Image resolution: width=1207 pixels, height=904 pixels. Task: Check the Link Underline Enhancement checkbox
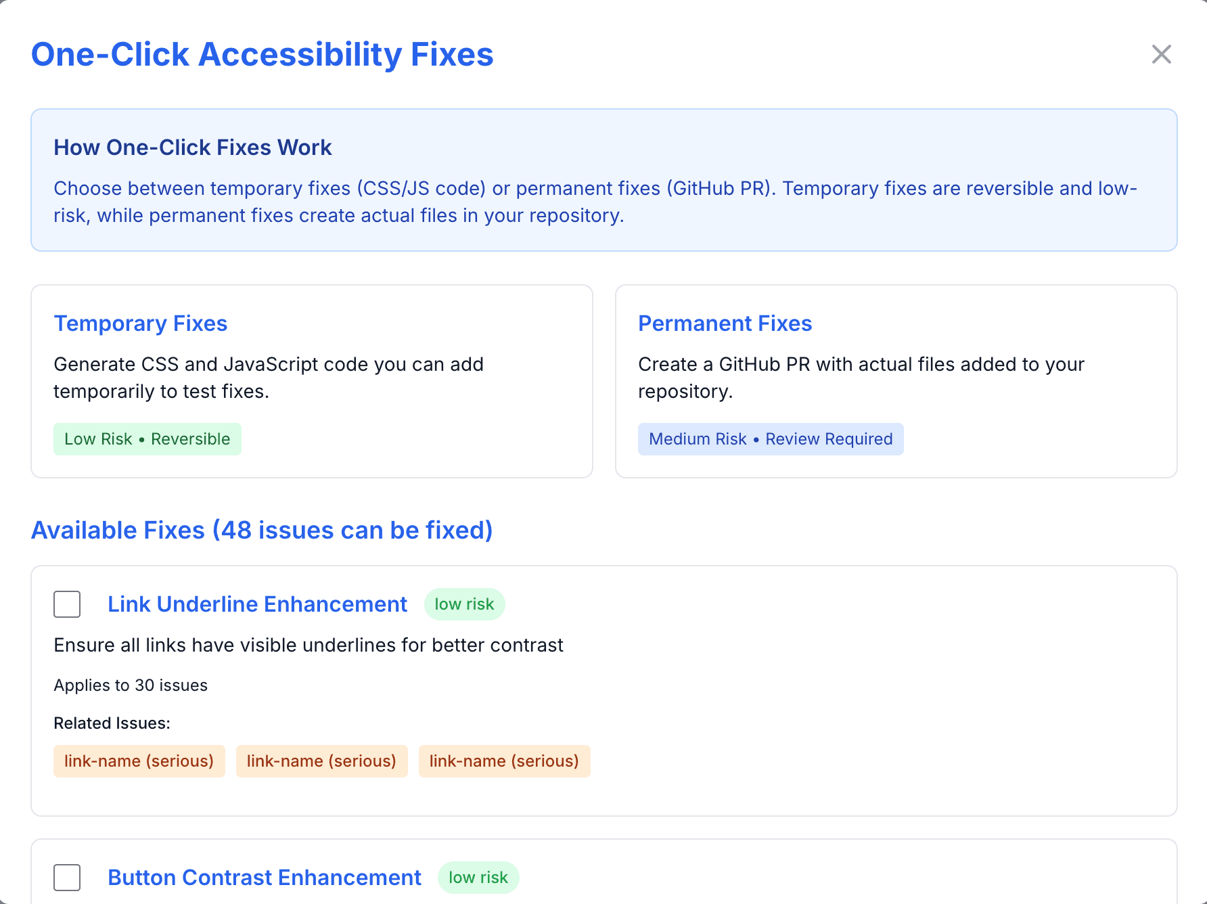tap(66, 604)
